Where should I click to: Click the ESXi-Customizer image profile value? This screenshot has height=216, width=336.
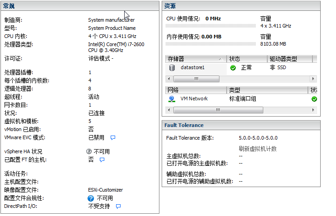click(105, 190)
